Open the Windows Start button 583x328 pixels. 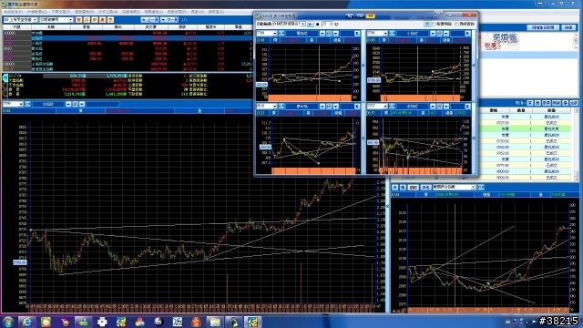click(8, 322)
